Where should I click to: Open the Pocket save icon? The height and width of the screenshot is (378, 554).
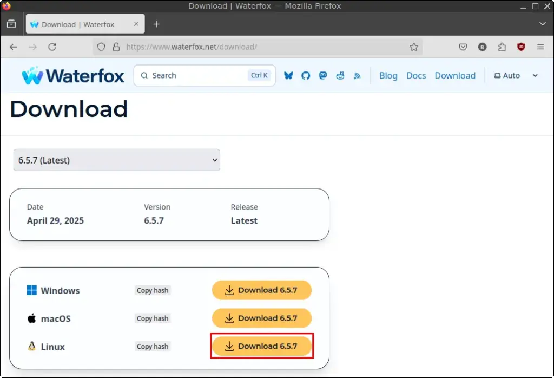click(x=463, y=47)
